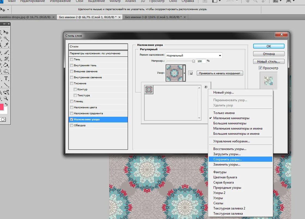This screenshot has height=219, width=305.
Task: Close the toolbox panel with X
Action: (8, 24)
